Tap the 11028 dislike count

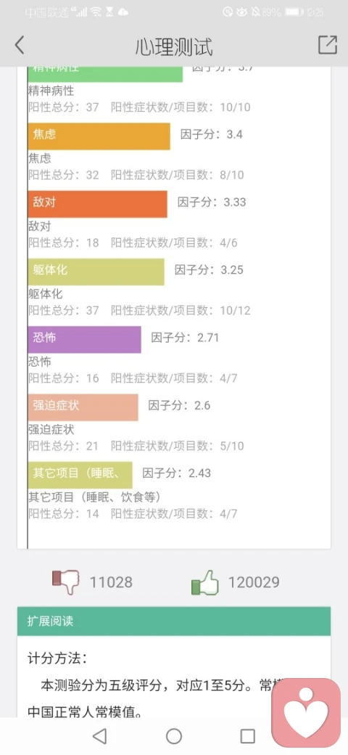[x=111, y=583]
